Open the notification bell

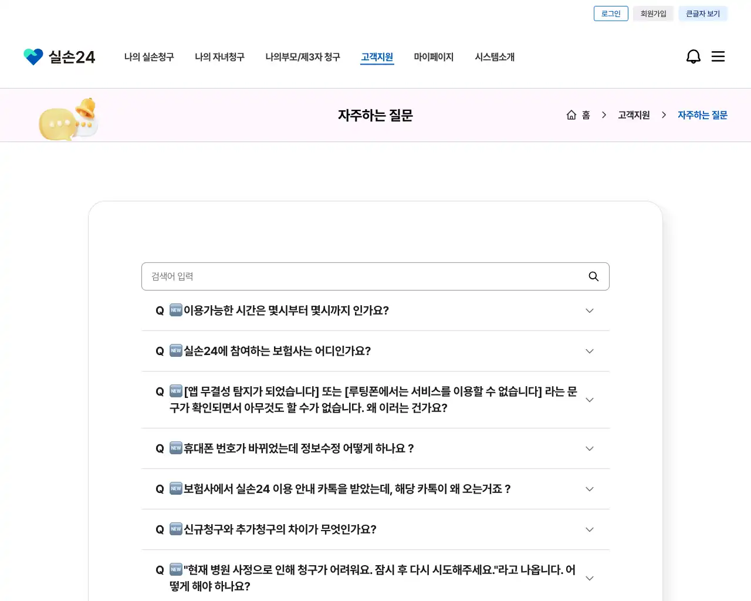coord(694,56)
